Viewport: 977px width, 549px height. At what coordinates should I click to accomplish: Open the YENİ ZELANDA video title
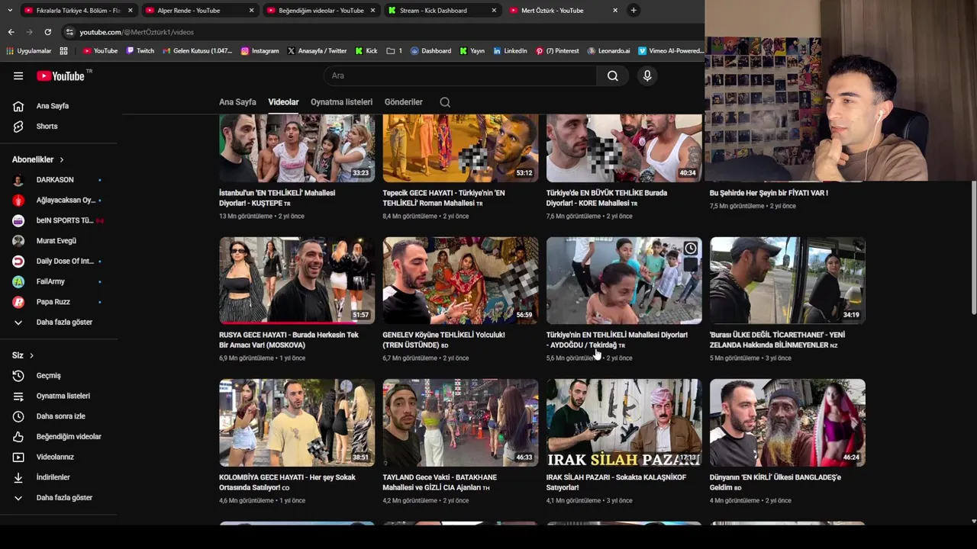[777, 340]
